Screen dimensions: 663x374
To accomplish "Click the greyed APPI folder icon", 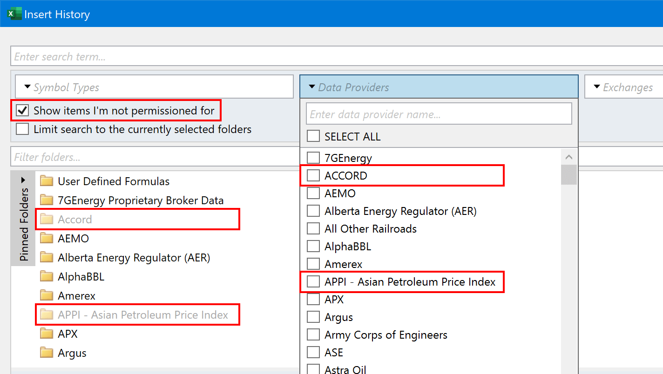I will [47, 314].
